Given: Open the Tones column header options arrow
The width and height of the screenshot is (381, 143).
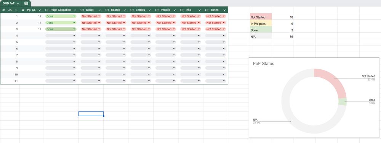Looking at the screenshot, I should [x=224, y=10].
